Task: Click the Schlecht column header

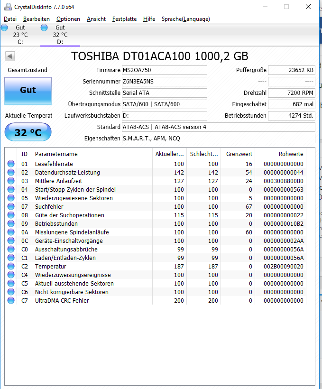Action: (204, 154)
